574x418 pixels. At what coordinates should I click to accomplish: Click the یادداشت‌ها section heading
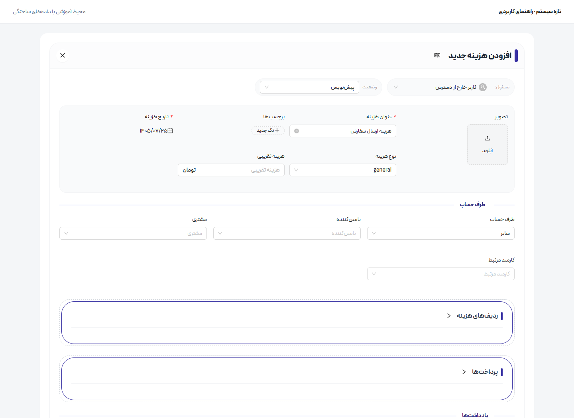[x=475, y=415]
